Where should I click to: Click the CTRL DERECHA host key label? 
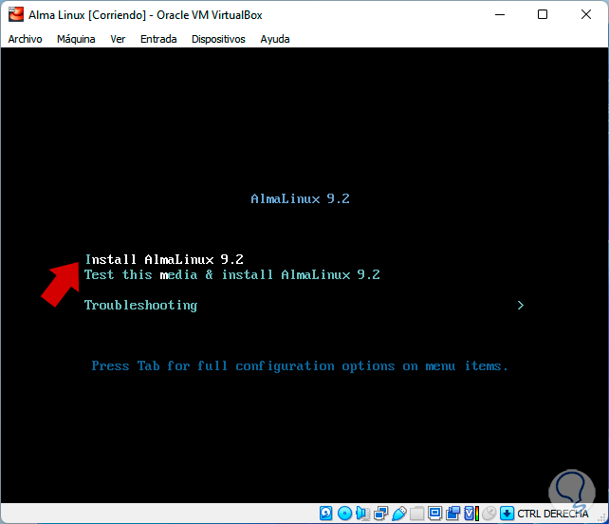pos(553,514)
